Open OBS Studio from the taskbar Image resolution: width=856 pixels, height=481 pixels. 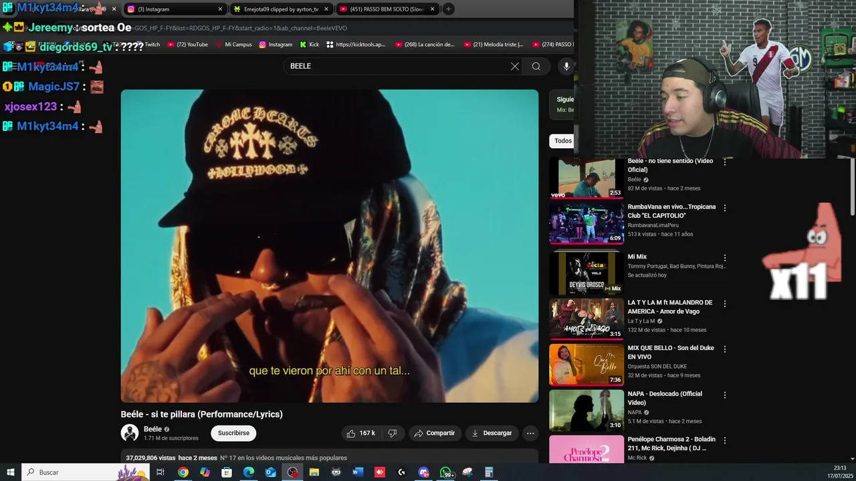[292, 472]
